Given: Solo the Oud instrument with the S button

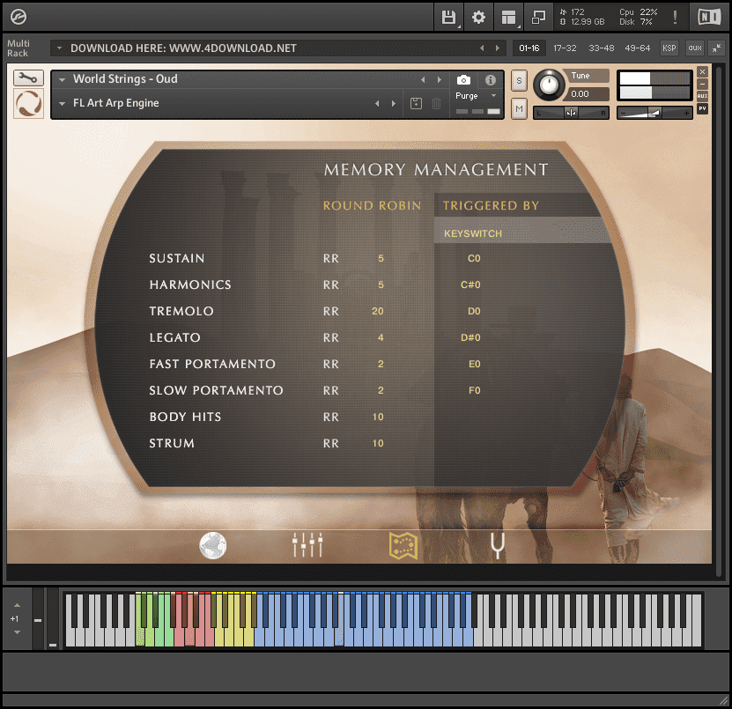Looking at the screenshot, I should (x=518, y=80).
